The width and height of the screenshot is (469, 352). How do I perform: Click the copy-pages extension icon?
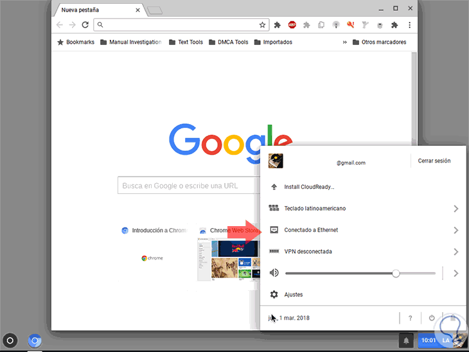[x=321, y=25]
